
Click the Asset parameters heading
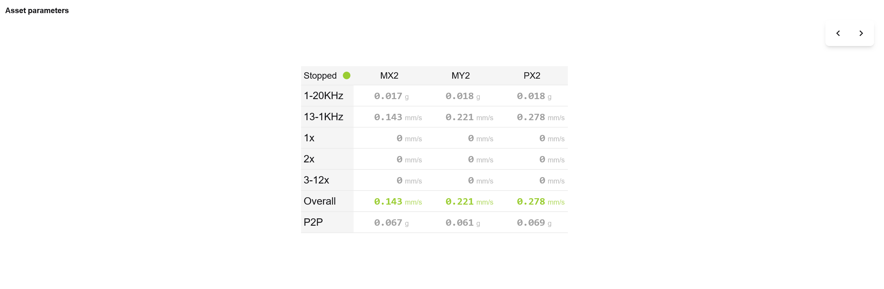(37, 11)
